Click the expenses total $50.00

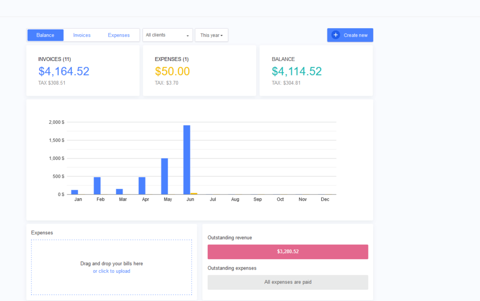pos(172,71)
